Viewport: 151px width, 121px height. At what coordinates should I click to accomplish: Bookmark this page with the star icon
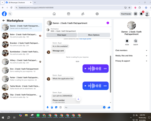[x=129, y=8]
